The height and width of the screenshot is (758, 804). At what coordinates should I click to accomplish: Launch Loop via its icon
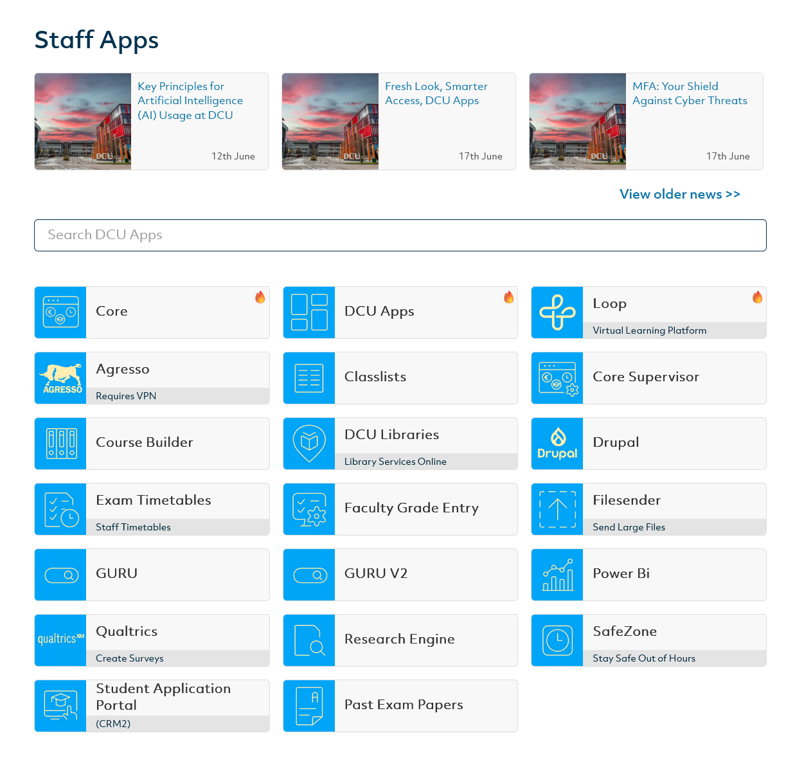point(557,312)
